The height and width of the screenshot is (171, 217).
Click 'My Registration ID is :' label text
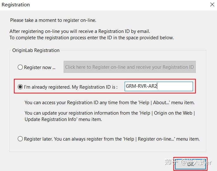tap(95, 87)
